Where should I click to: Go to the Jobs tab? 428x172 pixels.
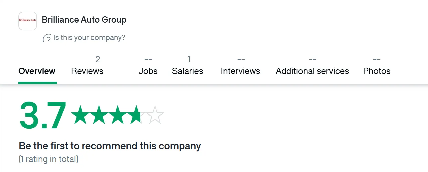(x=148, y=71)
